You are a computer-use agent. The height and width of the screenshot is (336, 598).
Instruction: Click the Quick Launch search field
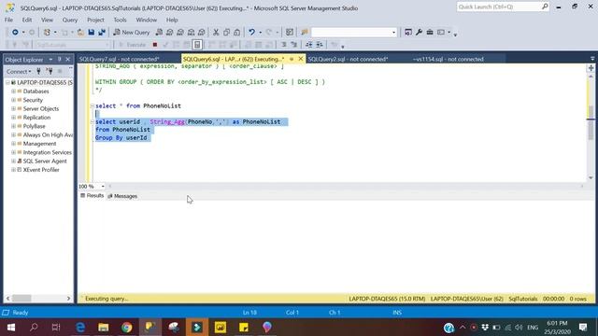(x=503, y=7)
